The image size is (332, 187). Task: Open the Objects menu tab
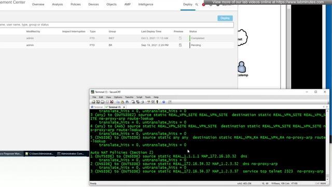112,5
